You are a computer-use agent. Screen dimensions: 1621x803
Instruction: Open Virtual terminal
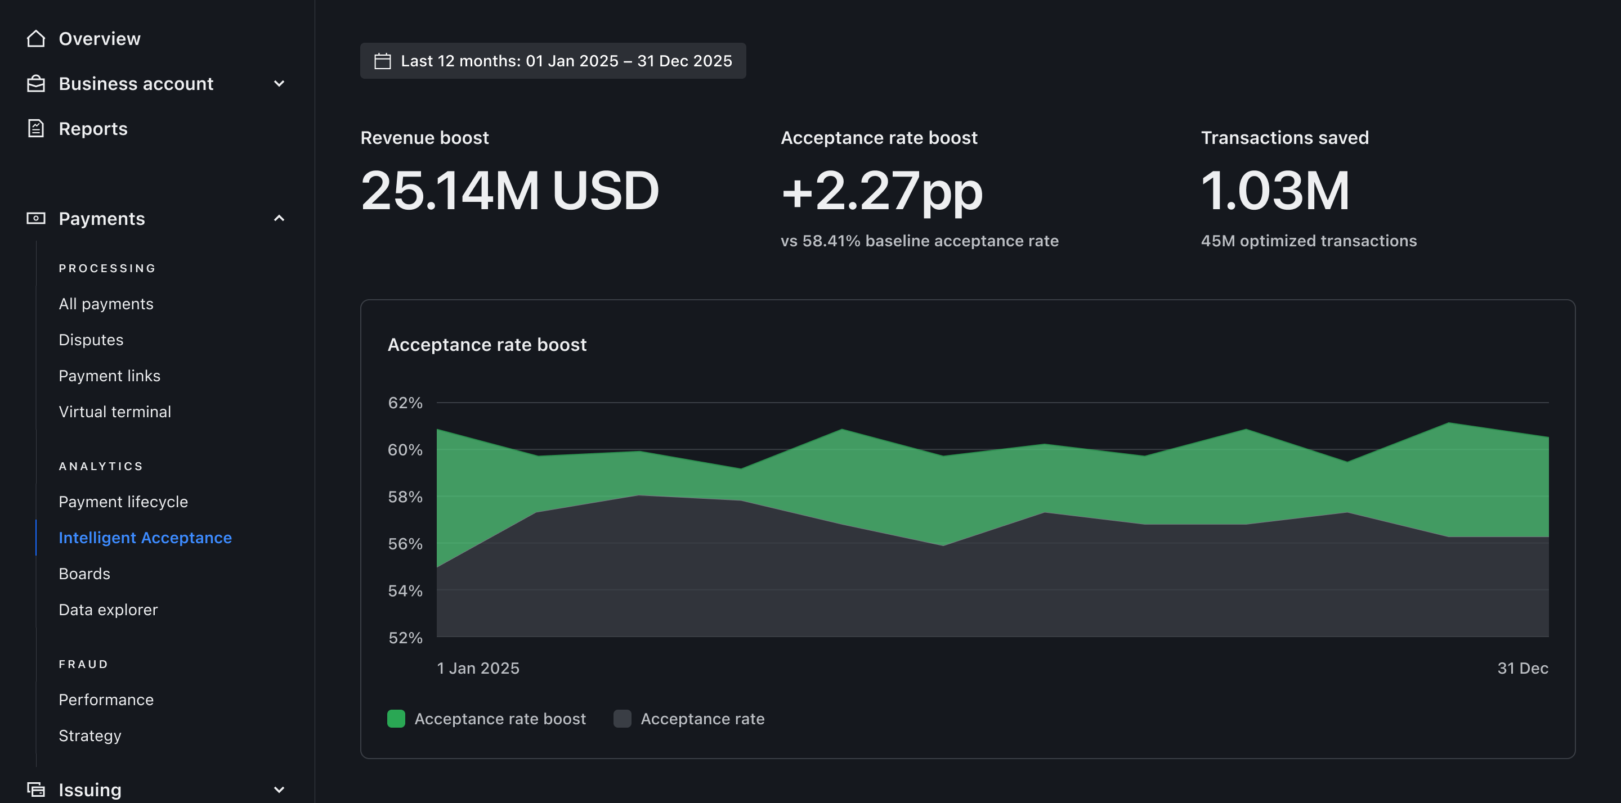coord(114,411)
